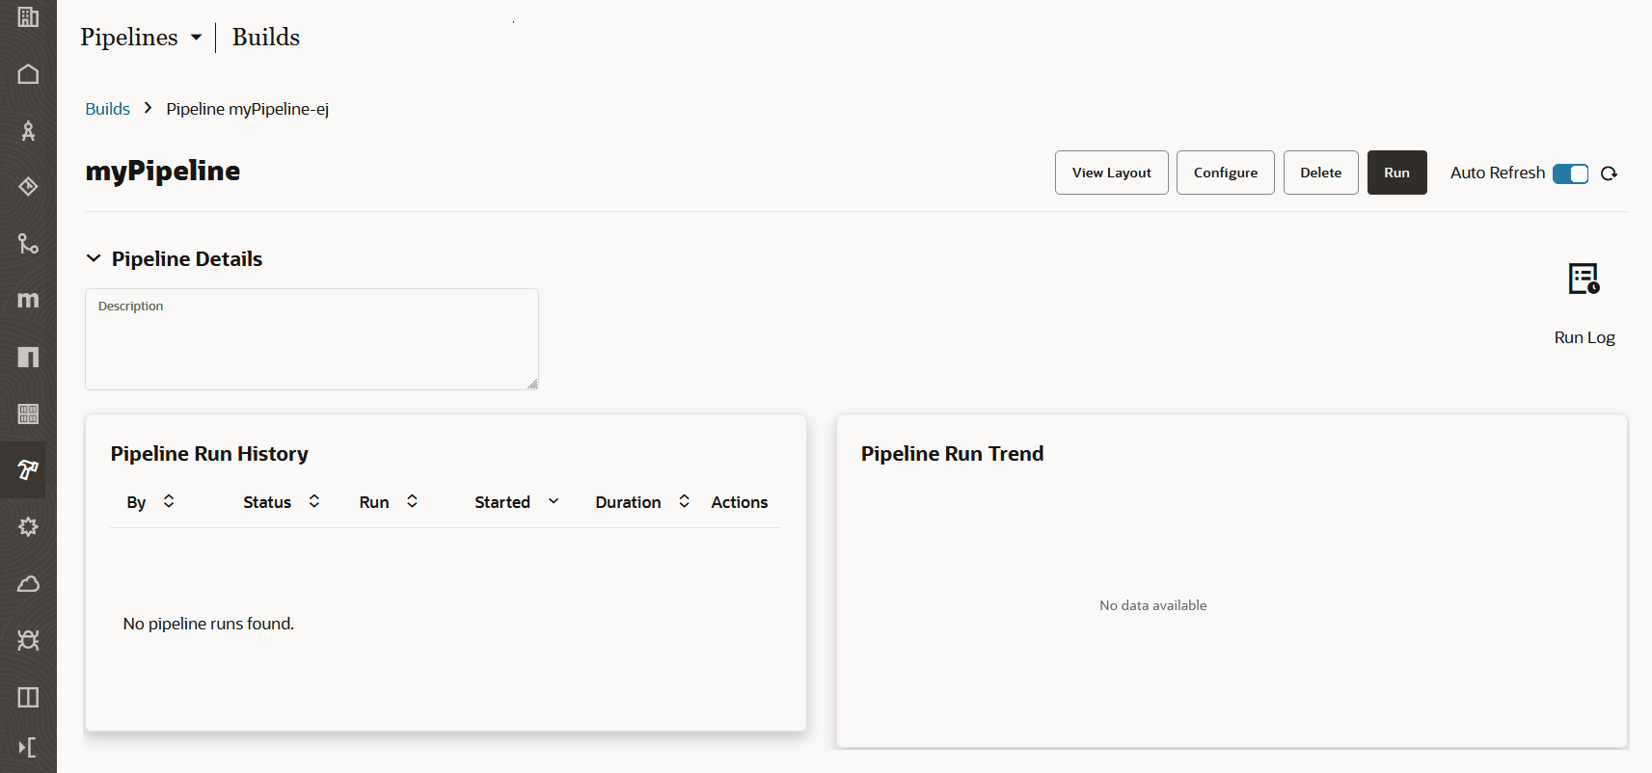
Task: Click the Run pipeline button
Action: click(1396, 173)
